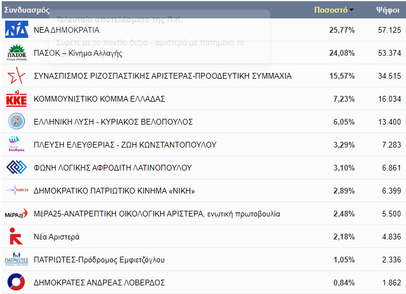The width and height of the screenshot is (406, 294).
Task: Click the ΣΥΡΙΖΑ red star logo
Action: (16, 75)
